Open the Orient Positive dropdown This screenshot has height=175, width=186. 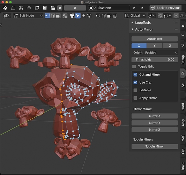[161, 53]
